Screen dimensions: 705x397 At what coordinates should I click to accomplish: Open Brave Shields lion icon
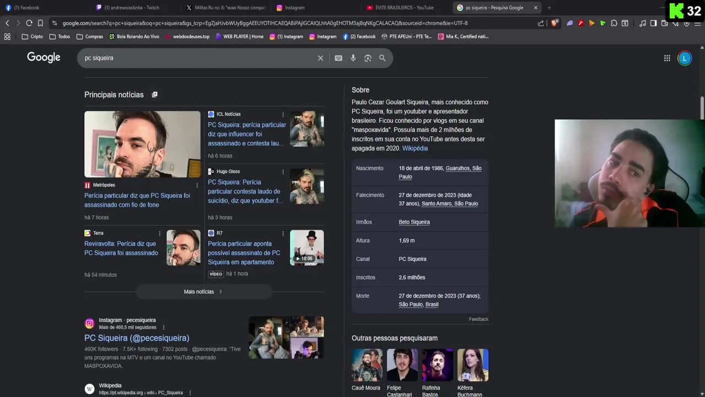tap(555, 23)
